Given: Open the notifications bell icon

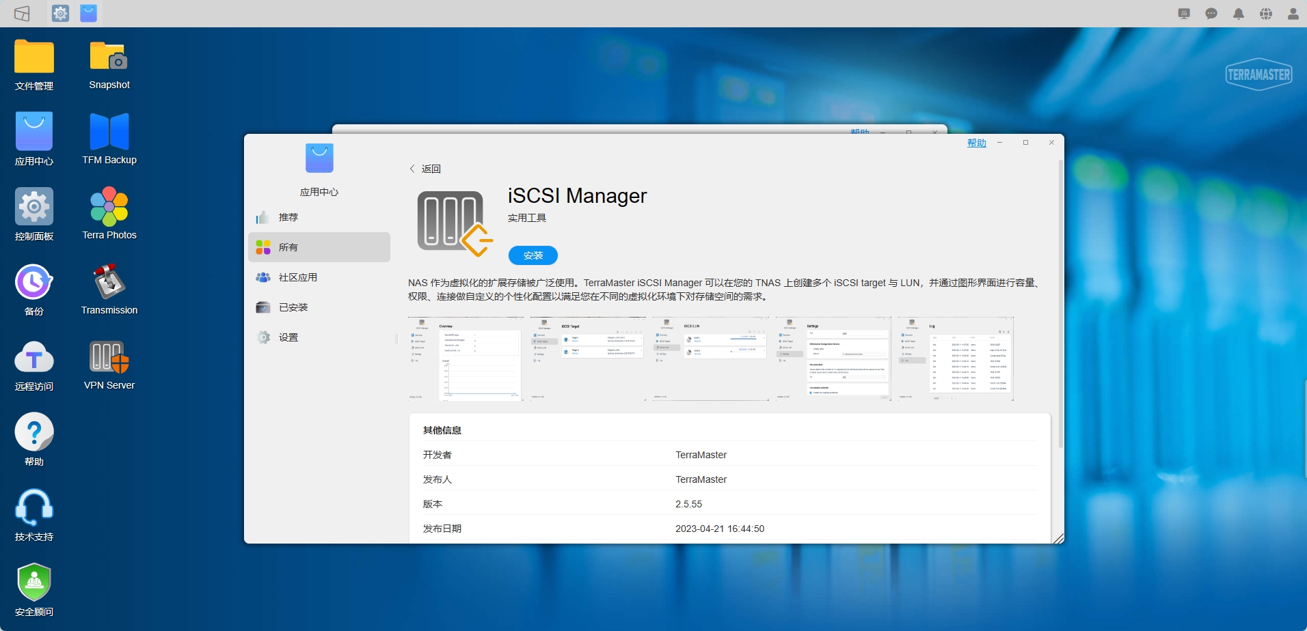Looking at the screenshot, I should (1239, 14).
